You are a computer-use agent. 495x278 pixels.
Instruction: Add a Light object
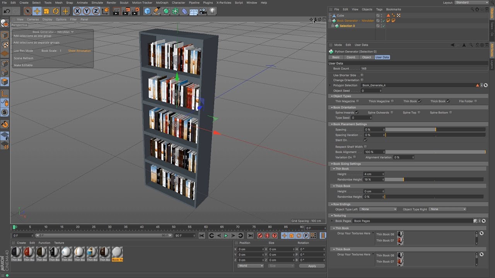point(212,11)
